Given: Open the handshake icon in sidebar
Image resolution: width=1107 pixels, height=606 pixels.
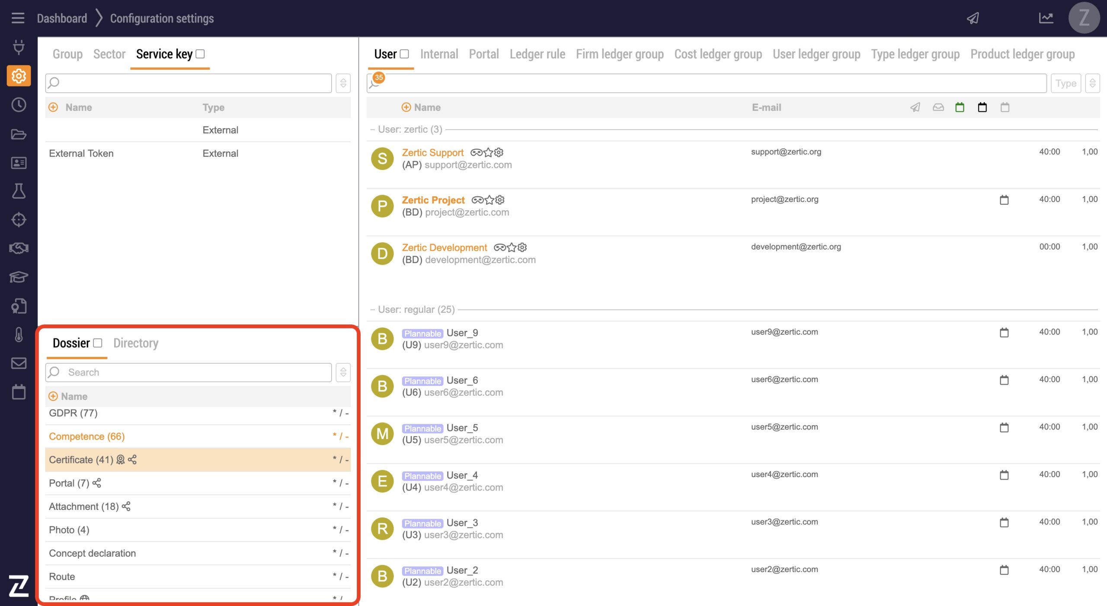Looking at the screenshot, I should pos(19,248).
